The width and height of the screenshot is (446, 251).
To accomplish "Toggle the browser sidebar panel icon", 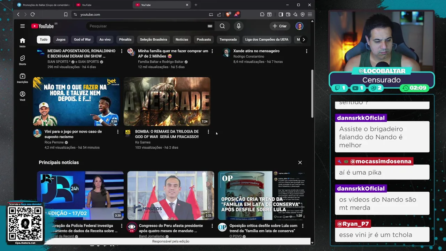I will click(281, 14).
